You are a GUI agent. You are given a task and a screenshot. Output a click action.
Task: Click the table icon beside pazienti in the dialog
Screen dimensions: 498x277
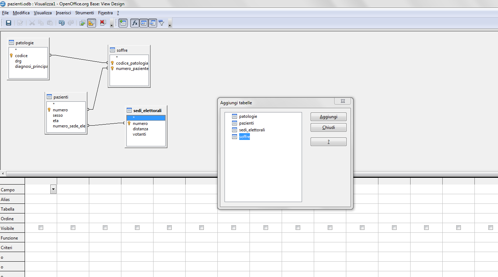click(235, 123)
